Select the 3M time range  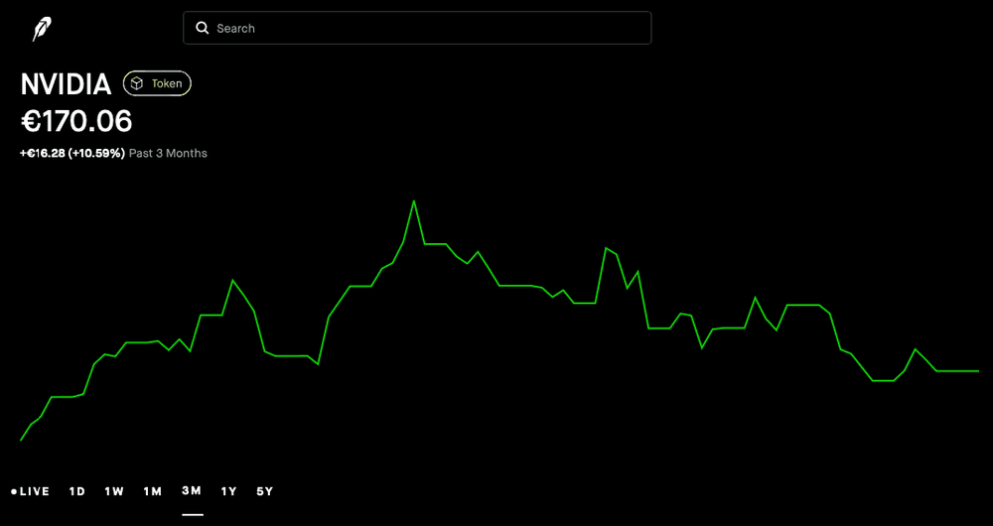coord(192,491)
